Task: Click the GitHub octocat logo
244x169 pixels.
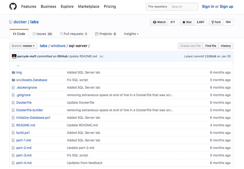Action: pyautogui.click(x=13, y=6)
